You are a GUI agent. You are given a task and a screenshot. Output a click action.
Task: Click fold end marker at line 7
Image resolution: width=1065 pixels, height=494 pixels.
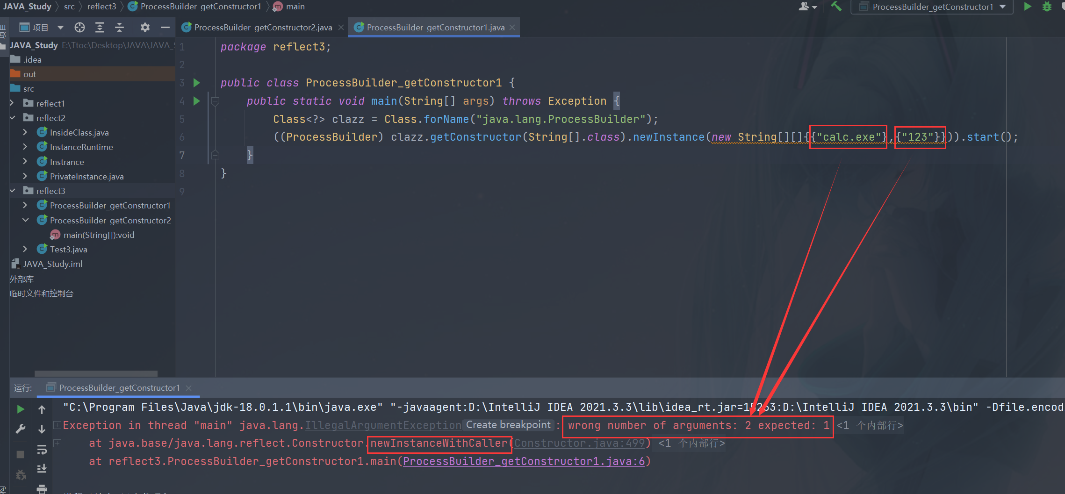tap(215, 155)
